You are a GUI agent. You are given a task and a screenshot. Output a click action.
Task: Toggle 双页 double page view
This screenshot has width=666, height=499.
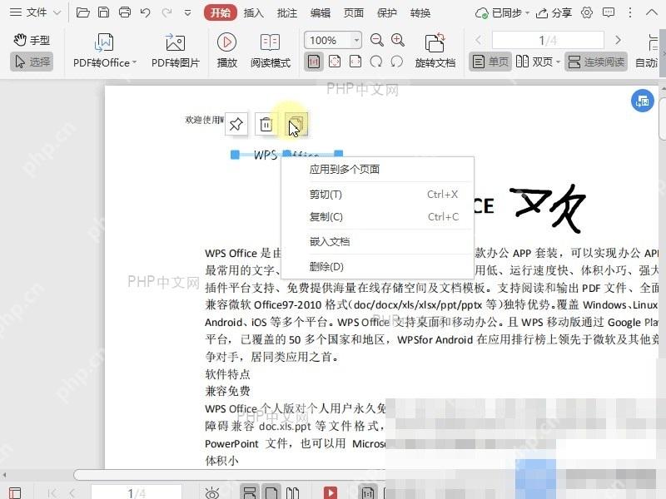point(534,62)
